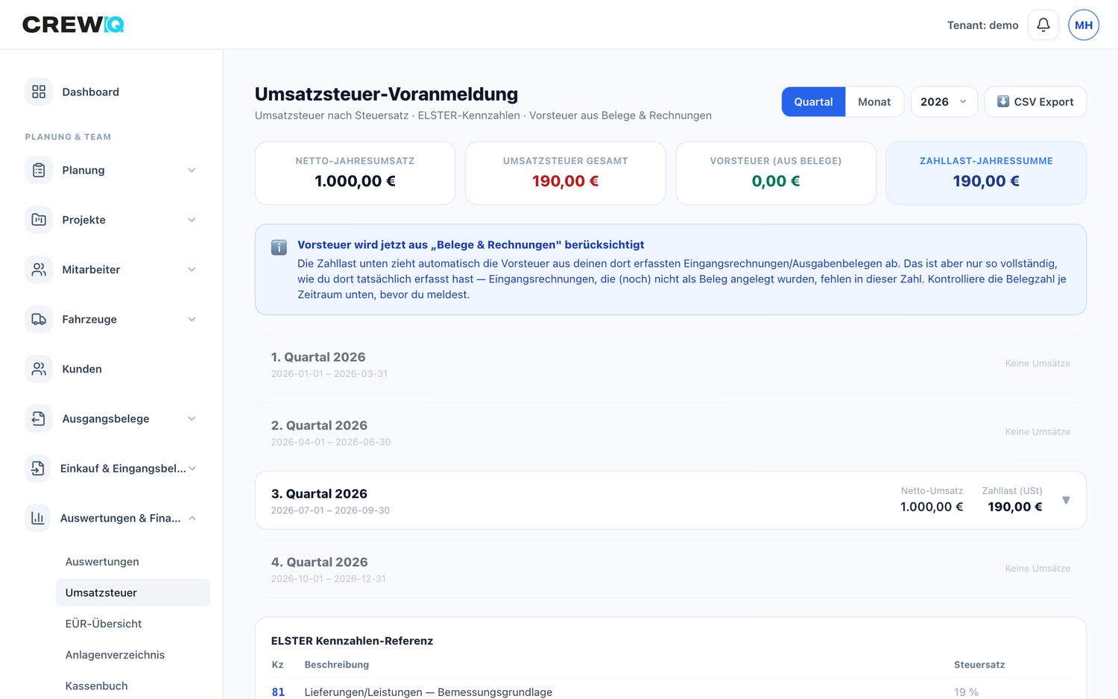Click the Einkauf & Eingangsbelege document icon
Viewport: 1118px width, 699px height.
[x=37, y=468]
